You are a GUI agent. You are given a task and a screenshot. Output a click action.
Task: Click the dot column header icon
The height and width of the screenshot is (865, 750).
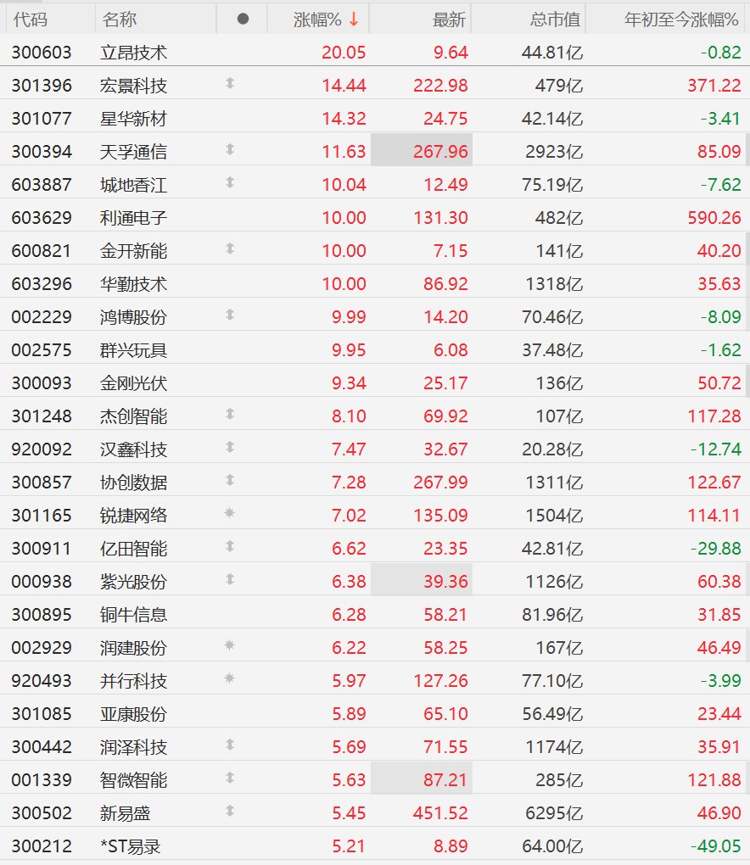(x=243, y=20)
